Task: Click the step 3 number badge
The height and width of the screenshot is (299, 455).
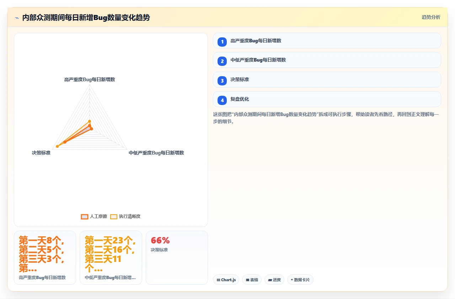Action: point(222,81)
